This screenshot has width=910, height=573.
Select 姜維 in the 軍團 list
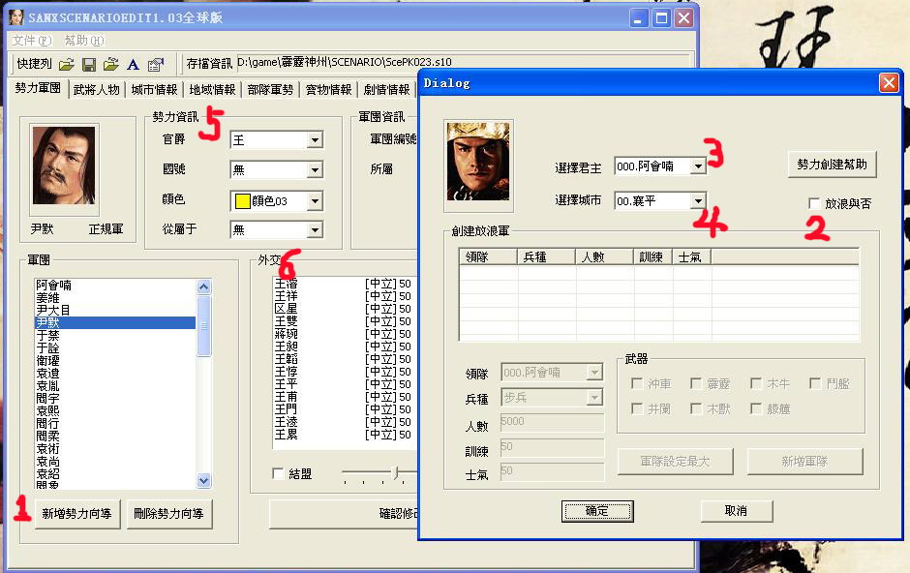click(x=46, y=298)
